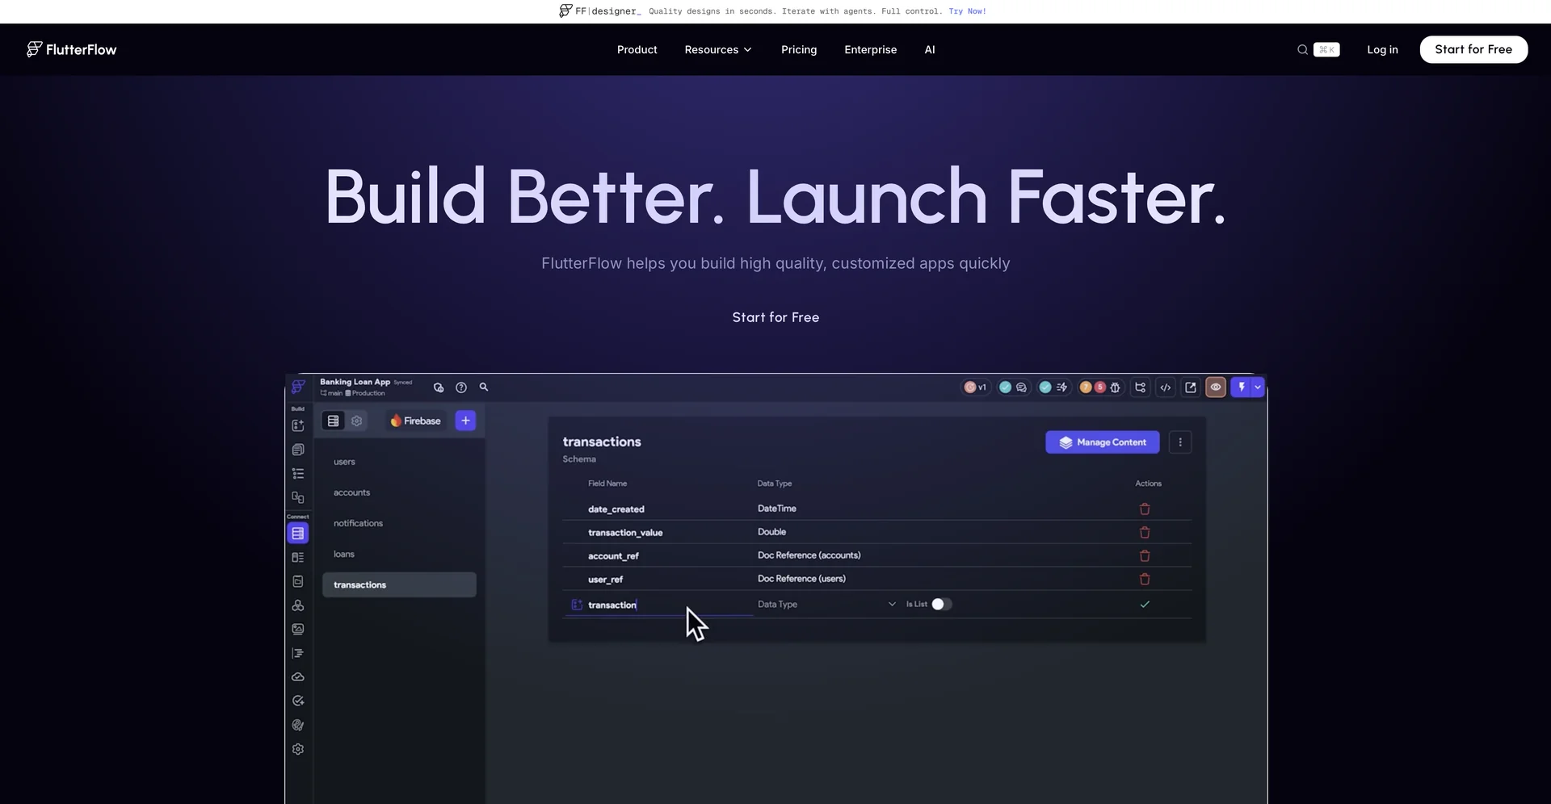Click the FlutterFlow logo in the navbar
1551x804 pixels.
tap(71, 49)
